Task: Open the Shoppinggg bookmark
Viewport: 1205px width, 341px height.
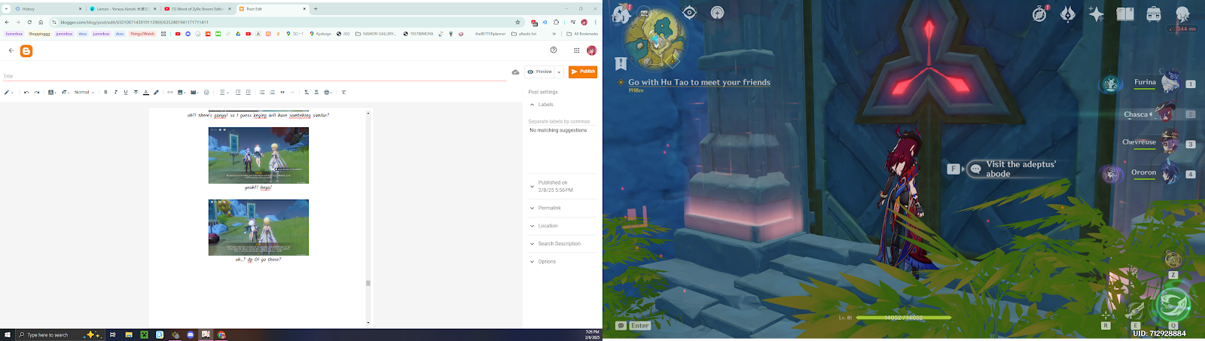Action: tap(39, 34)
